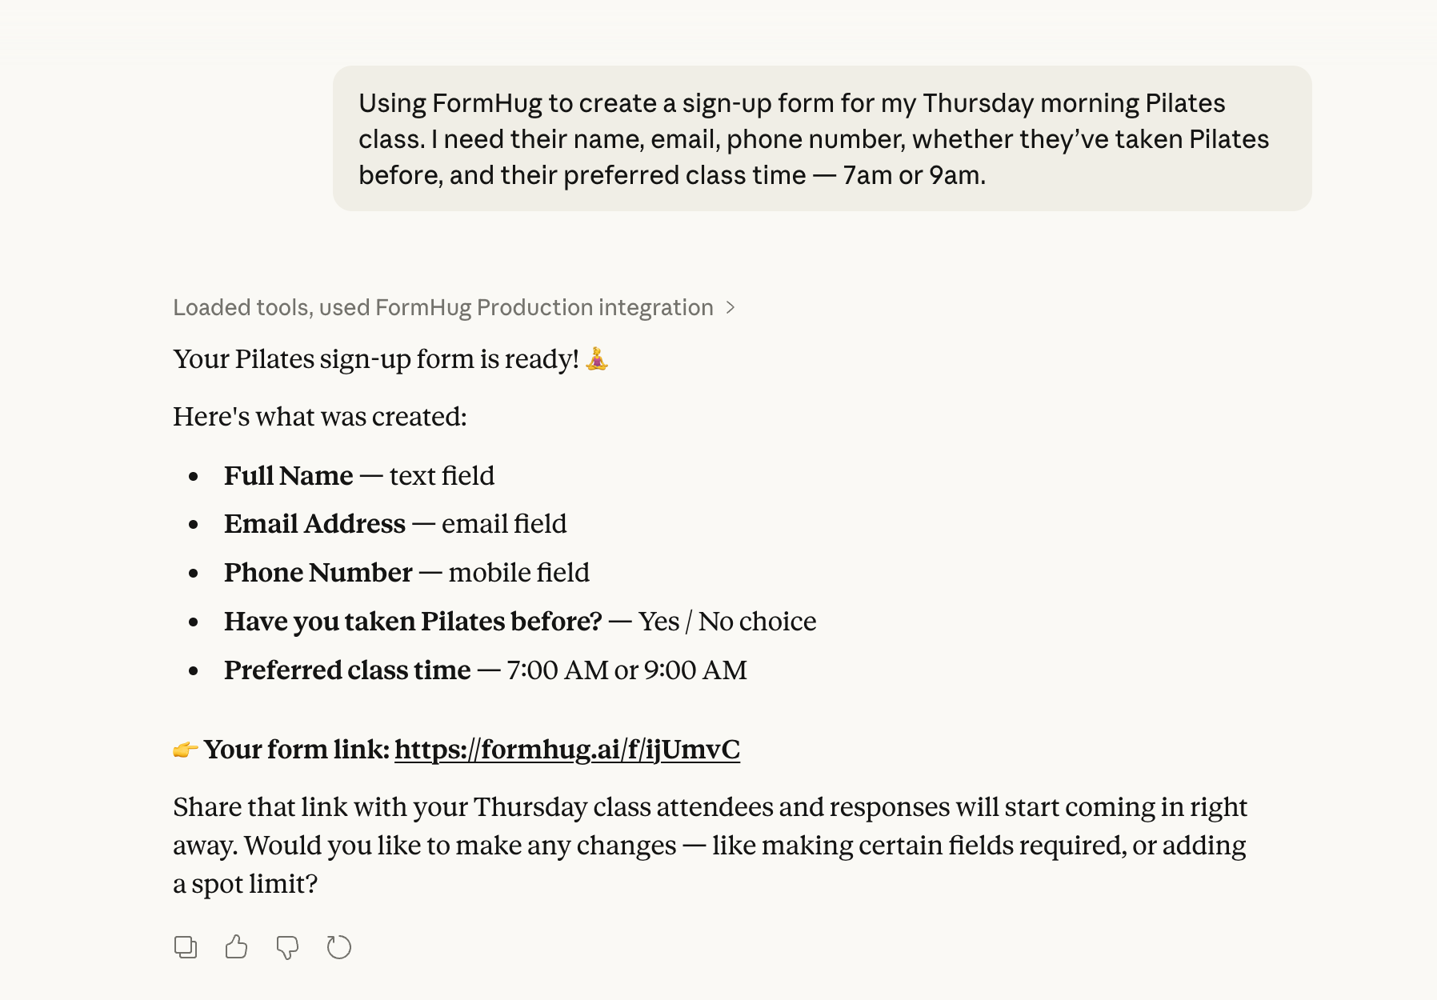The height and width of the screenshot is (1000, 1437).
Task: Click the "Share that link" closing paragraph
Action: point(709,845)
